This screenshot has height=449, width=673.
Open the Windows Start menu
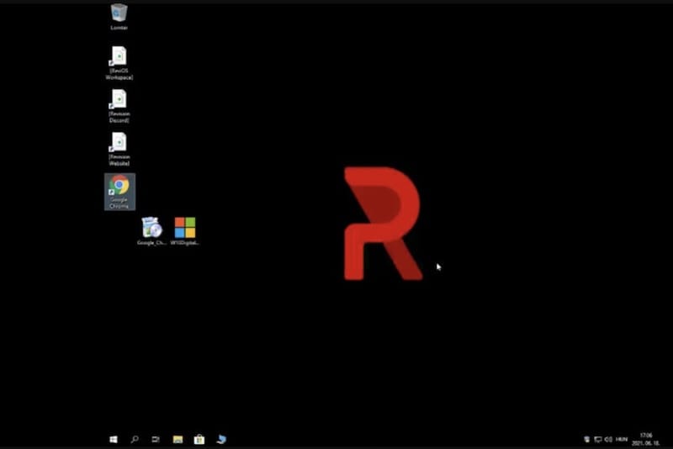point(114,439)
